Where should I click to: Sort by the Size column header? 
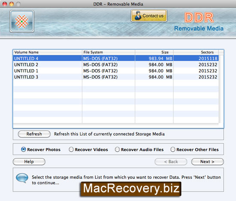tap(154, 52)
